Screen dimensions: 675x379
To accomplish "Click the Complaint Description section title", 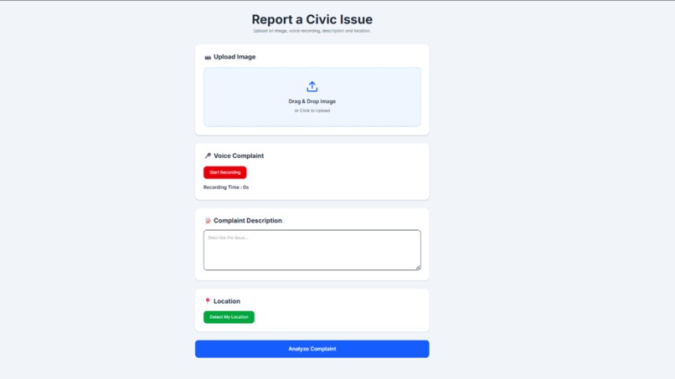I will 248,220.
